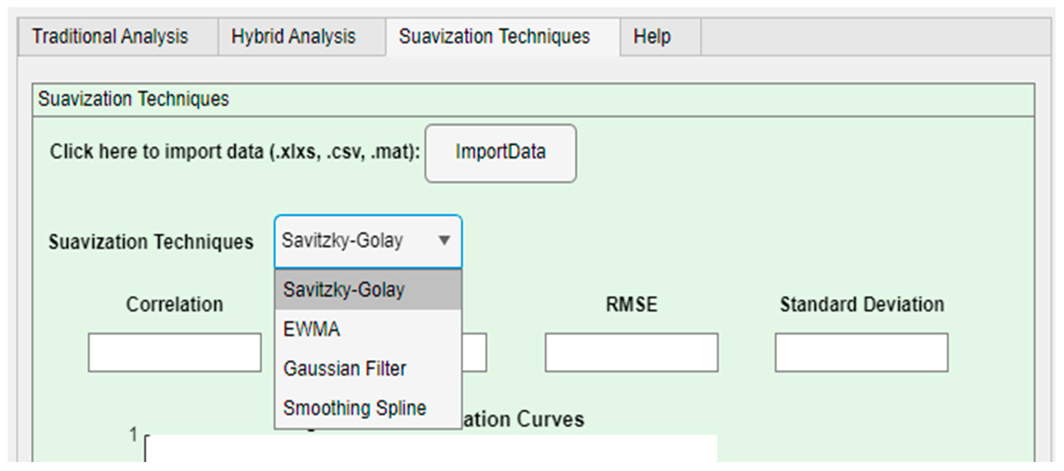The image size is (1064, 471).
Task: Pick Gaussian Filter in the dropdown list
Action: (368, 368)
